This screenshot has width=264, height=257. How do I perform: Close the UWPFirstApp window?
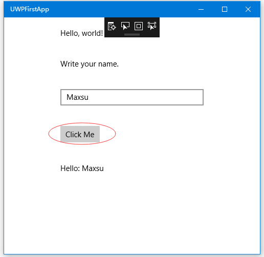[248, 9]
